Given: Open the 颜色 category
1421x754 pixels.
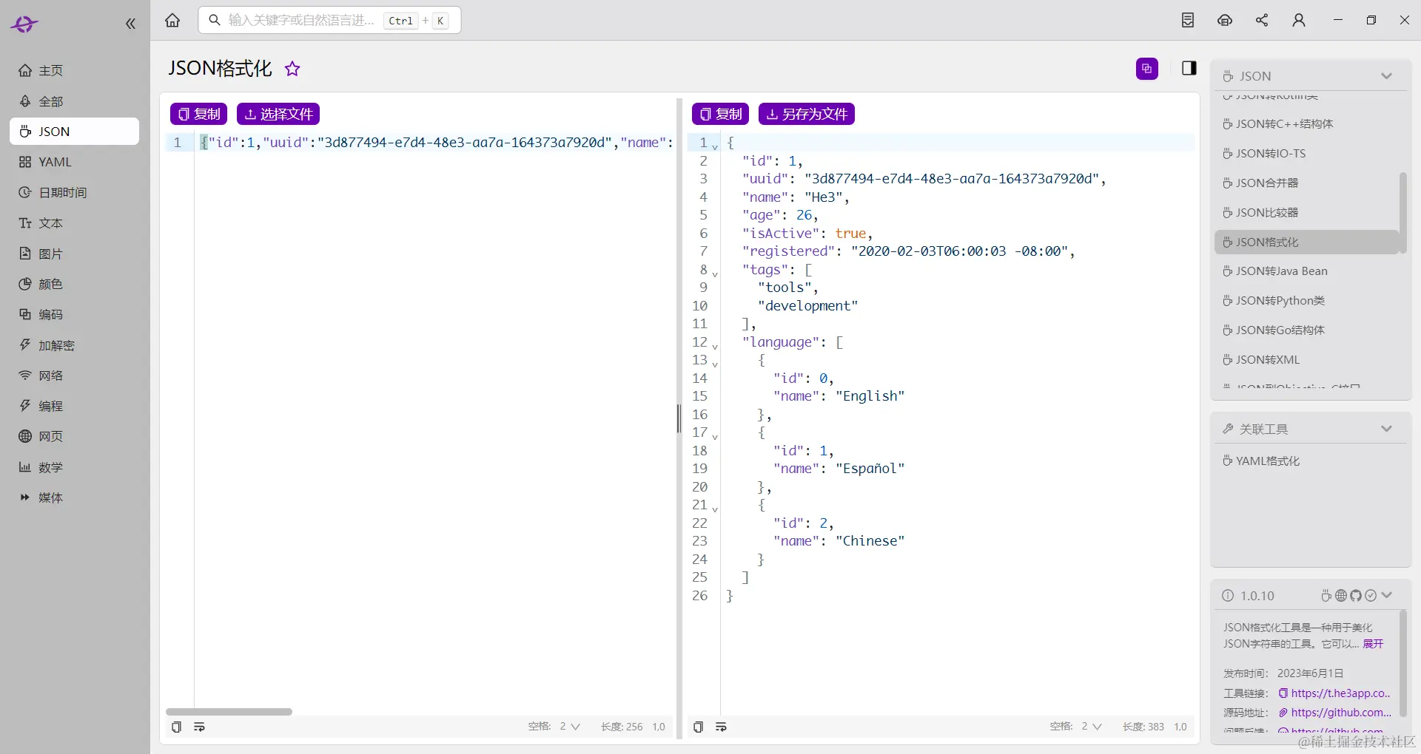Looking at the screenshot, I should [x=74, y=284].
